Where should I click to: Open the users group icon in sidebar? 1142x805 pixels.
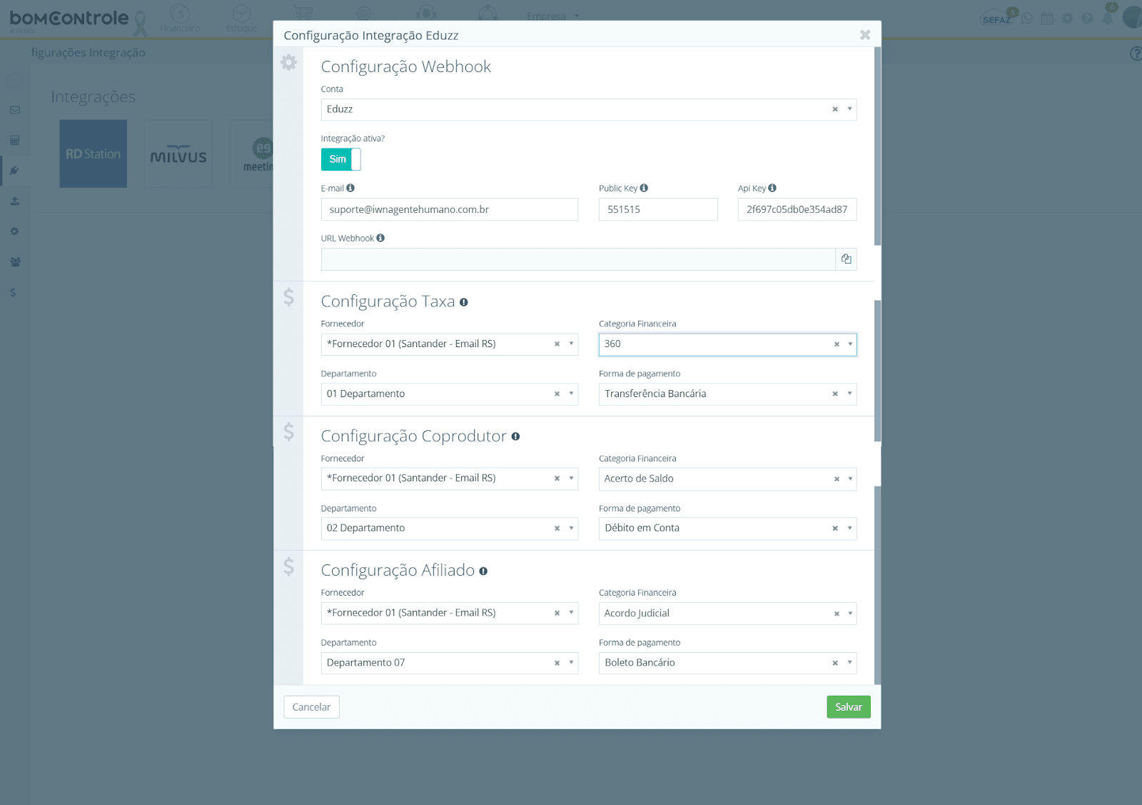[15, 262]
